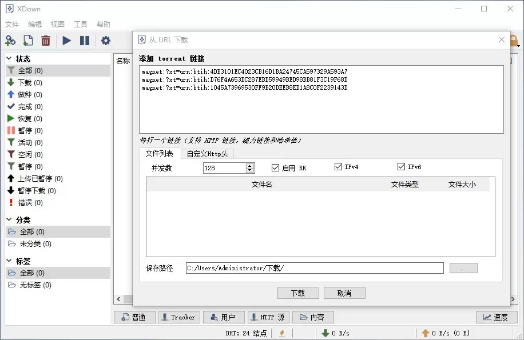Open the 帮助 menu
The image size is (524, 340).
tap(104, 25)
